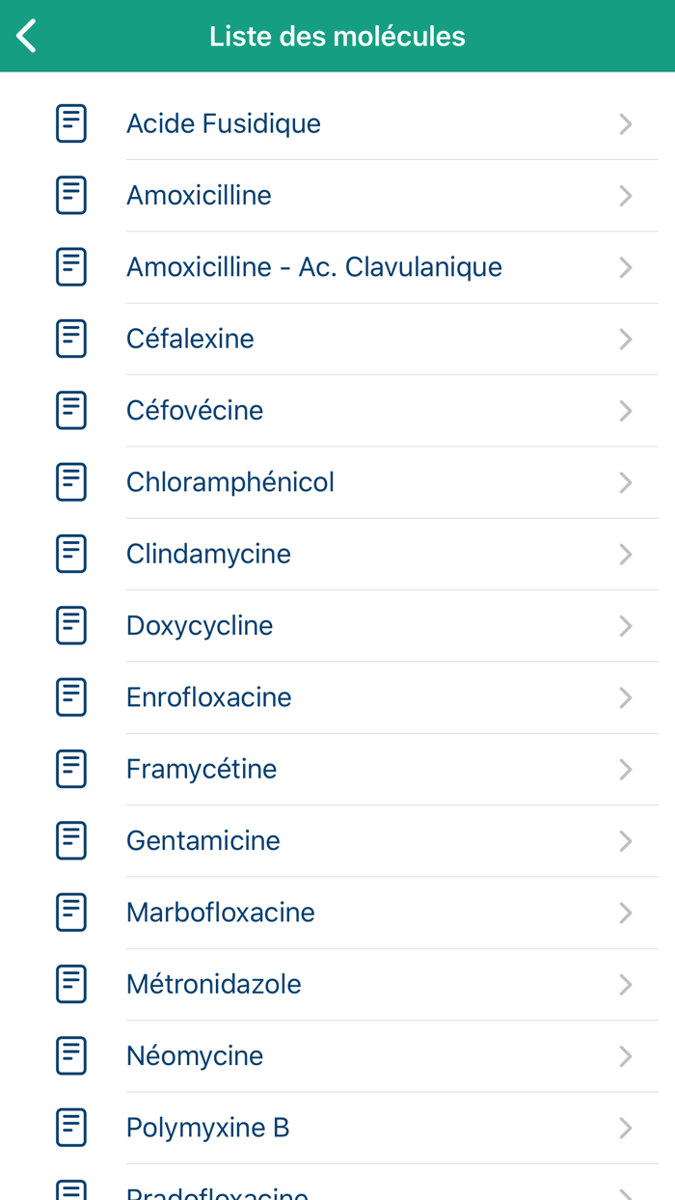Tap the document icon beside Amoxicilline
Viewport: 675px width, 1200px height.
point(71,195)
